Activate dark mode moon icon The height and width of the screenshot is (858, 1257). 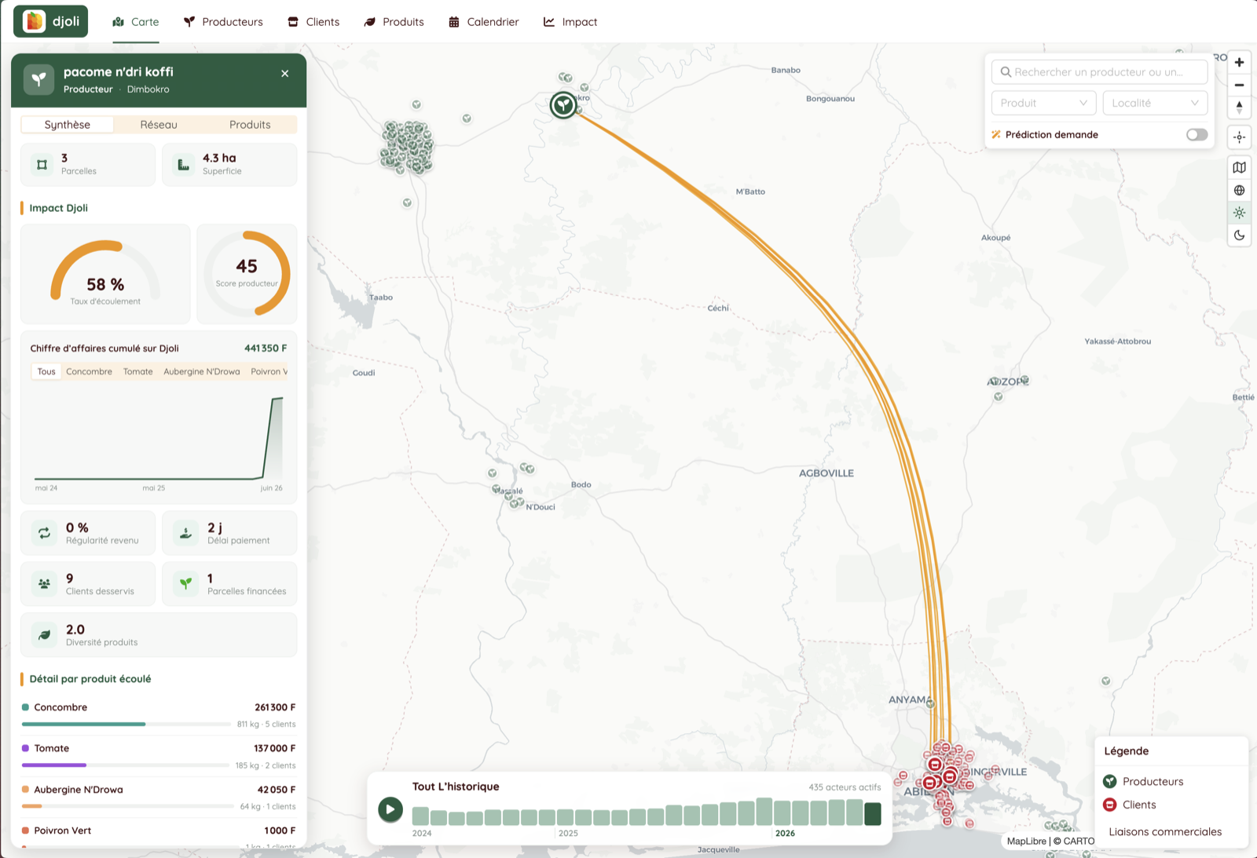click(x=1239, y=235)
